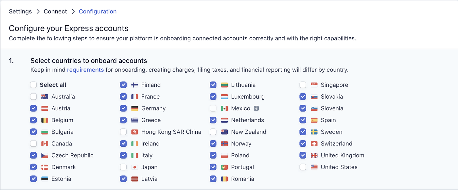Navigate to Settings via the breadcrumb

20,11
